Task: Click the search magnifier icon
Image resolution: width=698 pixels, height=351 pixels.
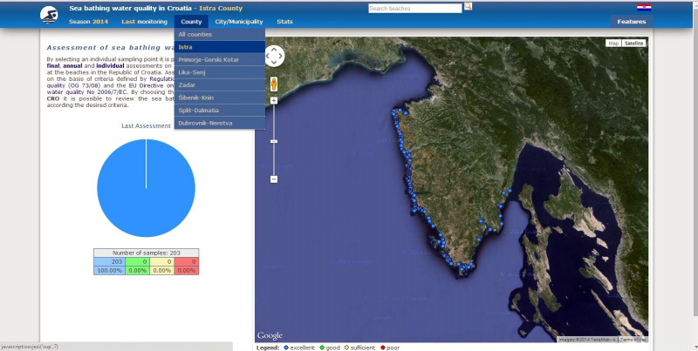Action: [468, 7]
